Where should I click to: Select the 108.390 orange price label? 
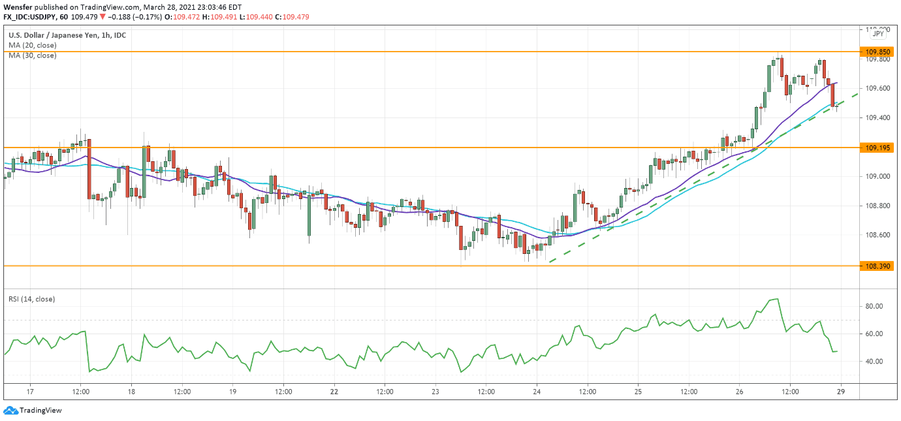(878, 266)
